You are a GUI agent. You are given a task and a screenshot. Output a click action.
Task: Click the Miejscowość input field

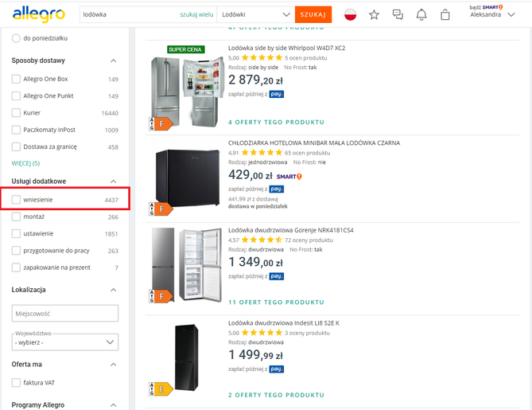point(65,313)
